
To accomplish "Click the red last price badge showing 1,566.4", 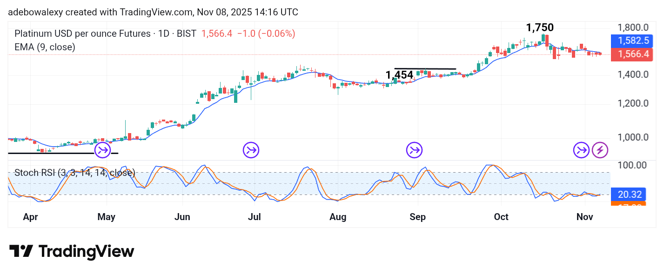I will (x=631, y=54).
